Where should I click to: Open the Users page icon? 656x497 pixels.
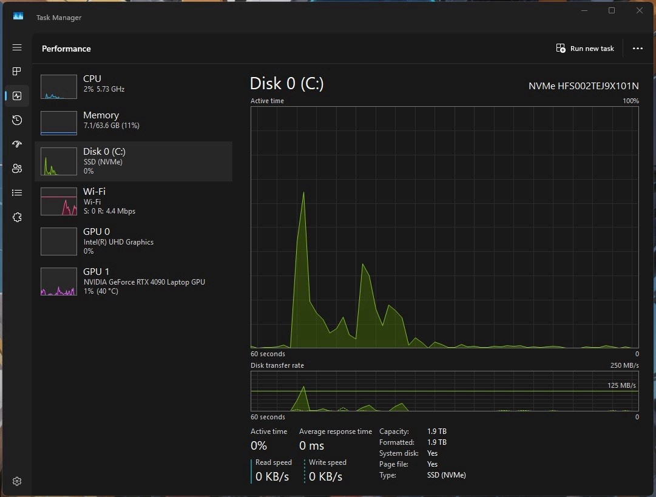(x=17, y=169)
